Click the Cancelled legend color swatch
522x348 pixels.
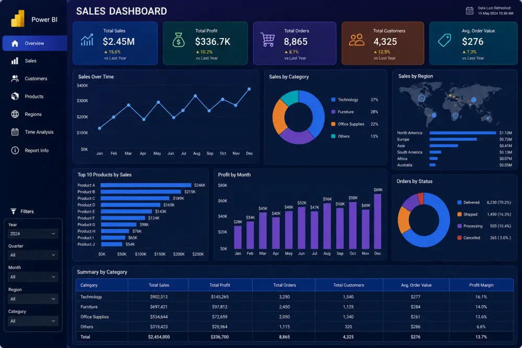[459, 237]
